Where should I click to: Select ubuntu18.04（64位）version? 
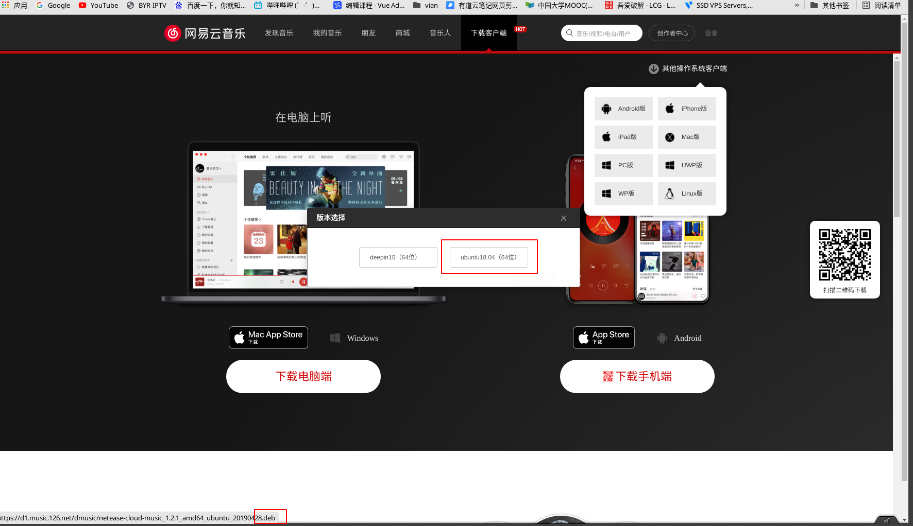pos(489,257)
